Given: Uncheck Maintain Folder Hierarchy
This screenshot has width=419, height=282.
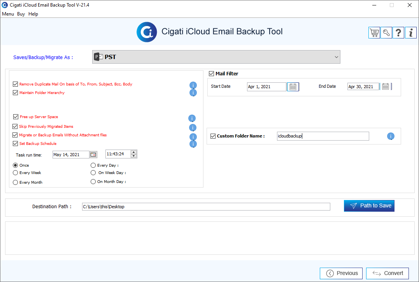Looking at the screenshot, I should pos(15,93).
